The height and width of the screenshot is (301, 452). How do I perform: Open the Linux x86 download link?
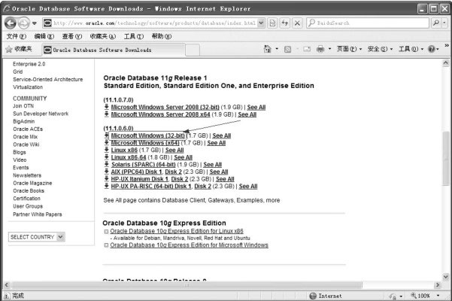pos(124,150)
